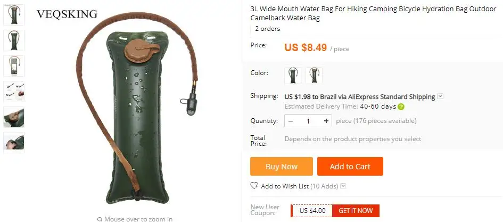The height and width of the screenshot is (222, 503).
Task: Click Add to Wish List link
Action: point(285,186)
